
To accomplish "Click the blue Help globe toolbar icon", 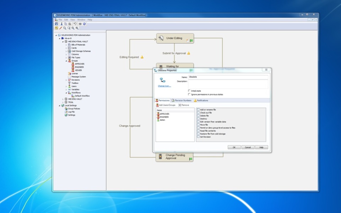I will tap(84, 24).
